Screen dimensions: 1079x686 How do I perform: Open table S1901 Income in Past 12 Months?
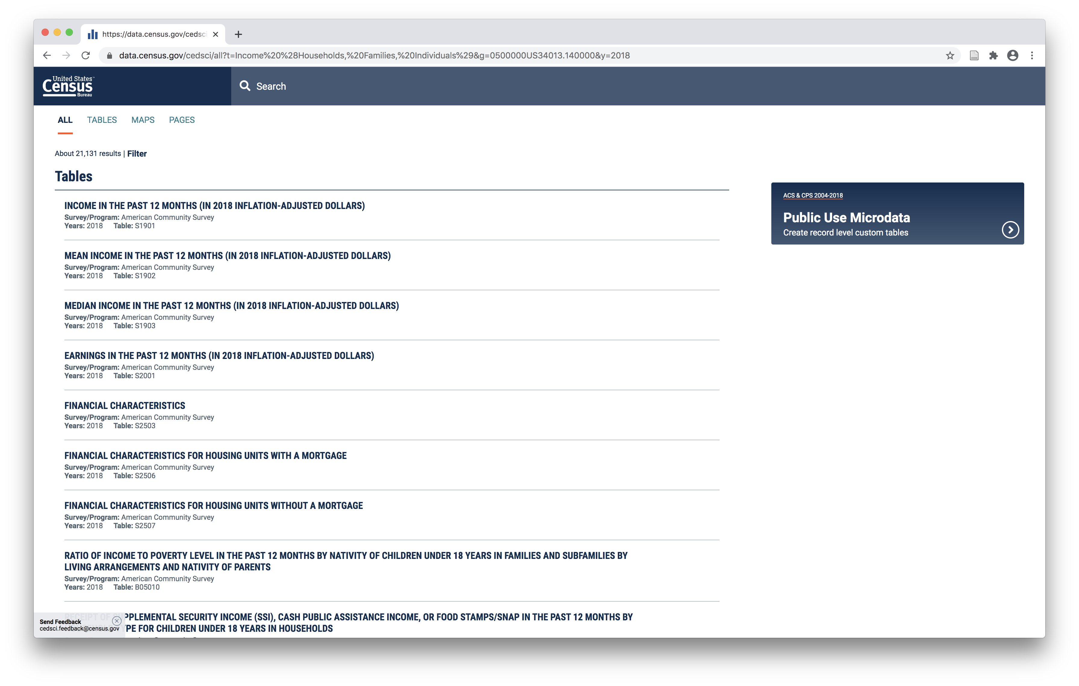(214, 206)
